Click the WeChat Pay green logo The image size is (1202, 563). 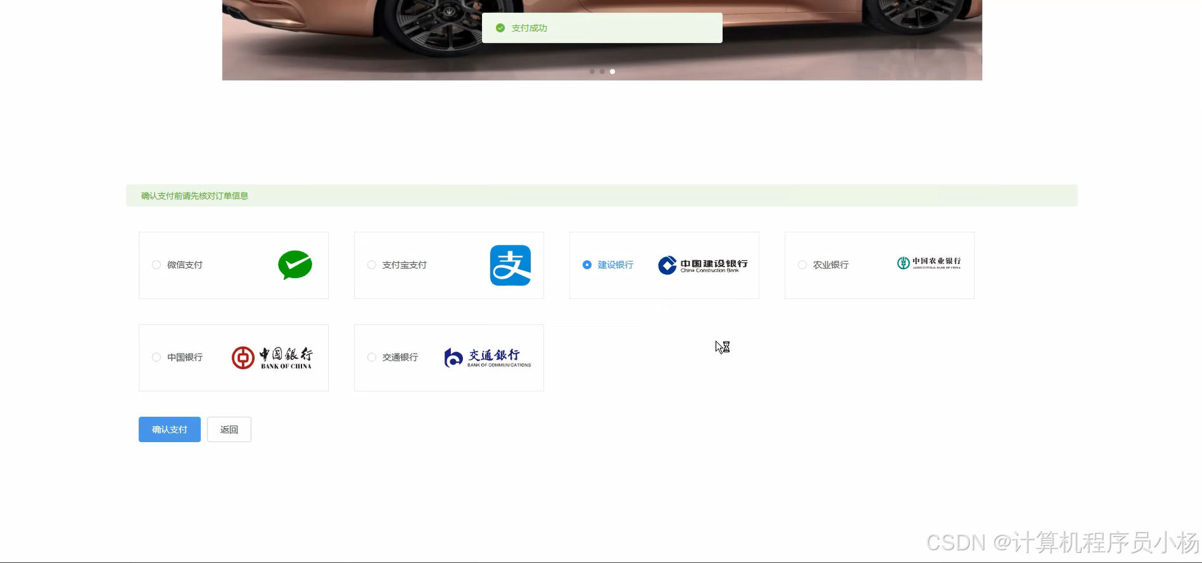point(295,265)
